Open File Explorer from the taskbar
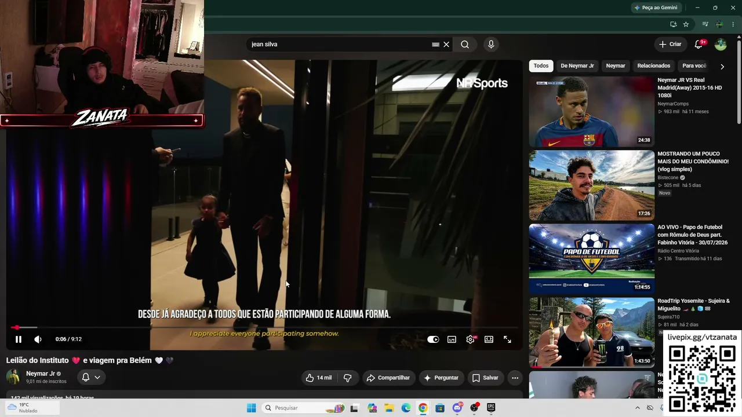 [389, 408]
